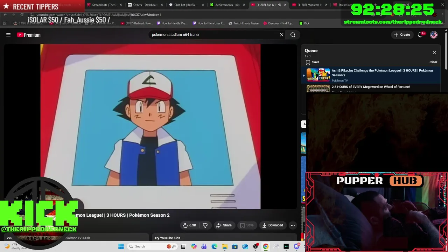Download the video
This screenshot has width=448, height=252.
coord(272,225)
